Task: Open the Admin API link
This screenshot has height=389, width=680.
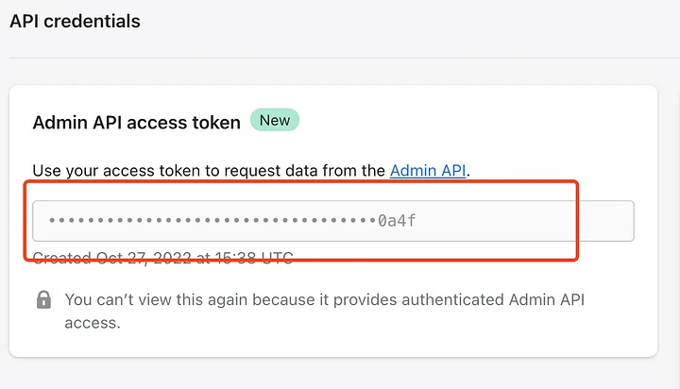Action: [x=428, y=171]
